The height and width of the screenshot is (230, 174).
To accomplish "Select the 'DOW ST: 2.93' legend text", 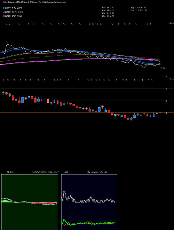I will [14, 8].
